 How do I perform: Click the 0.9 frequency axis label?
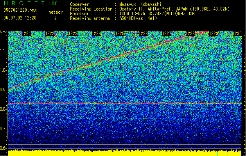tap(4, 90)
